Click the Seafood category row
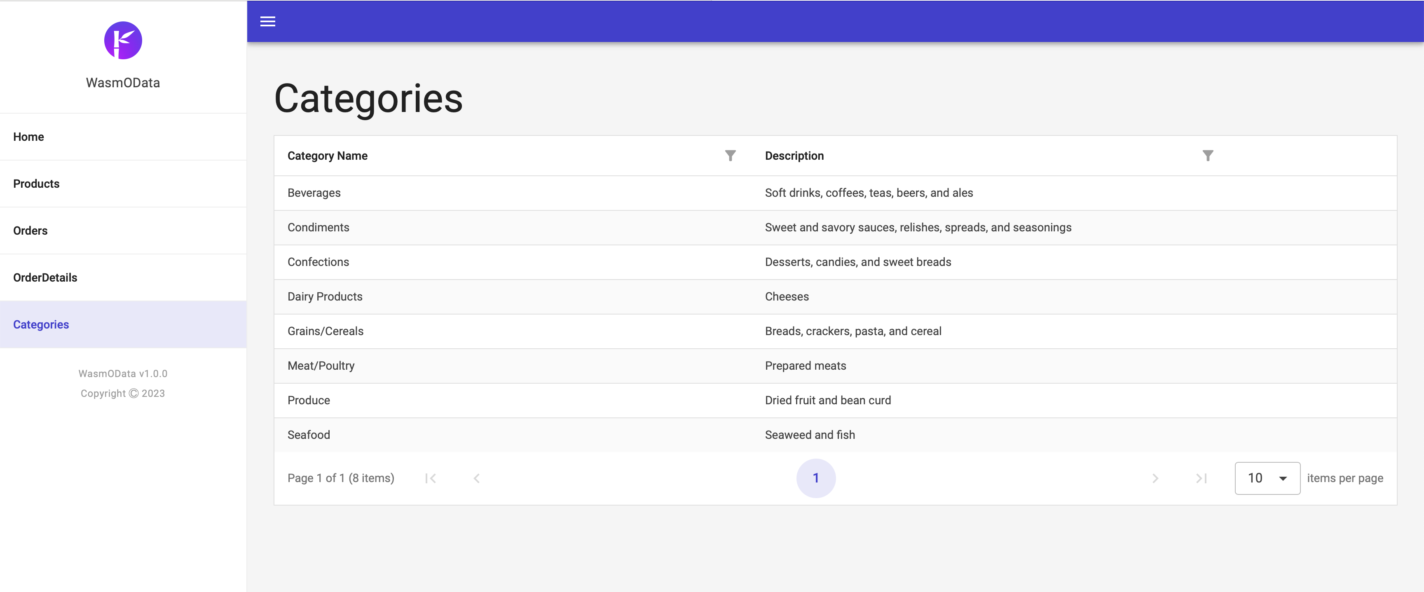 [x=836, y=434]
